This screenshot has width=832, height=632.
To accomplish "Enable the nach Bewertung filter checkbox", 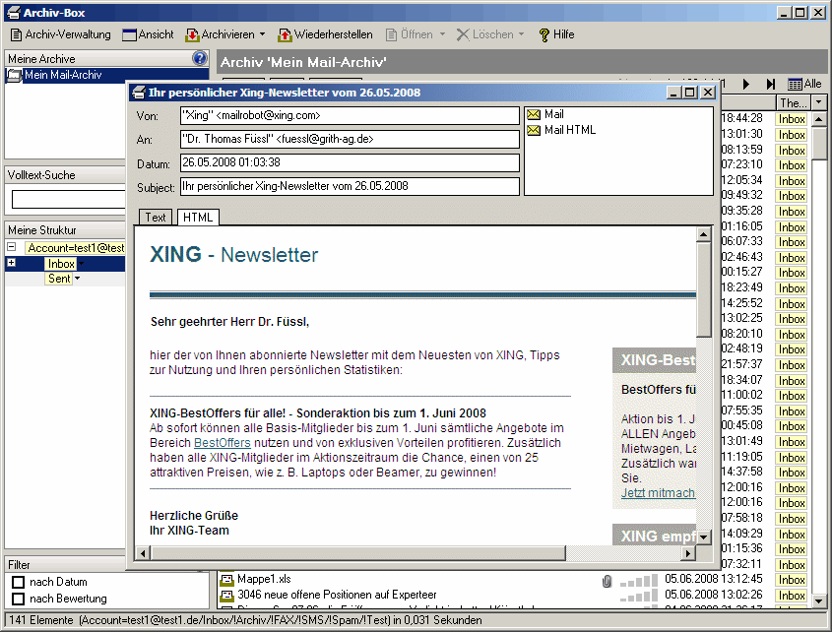I will coord(18,599).
